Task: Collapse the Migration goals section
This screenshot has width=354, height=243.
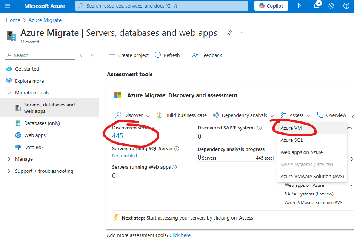Action: (x=9, y=93)
